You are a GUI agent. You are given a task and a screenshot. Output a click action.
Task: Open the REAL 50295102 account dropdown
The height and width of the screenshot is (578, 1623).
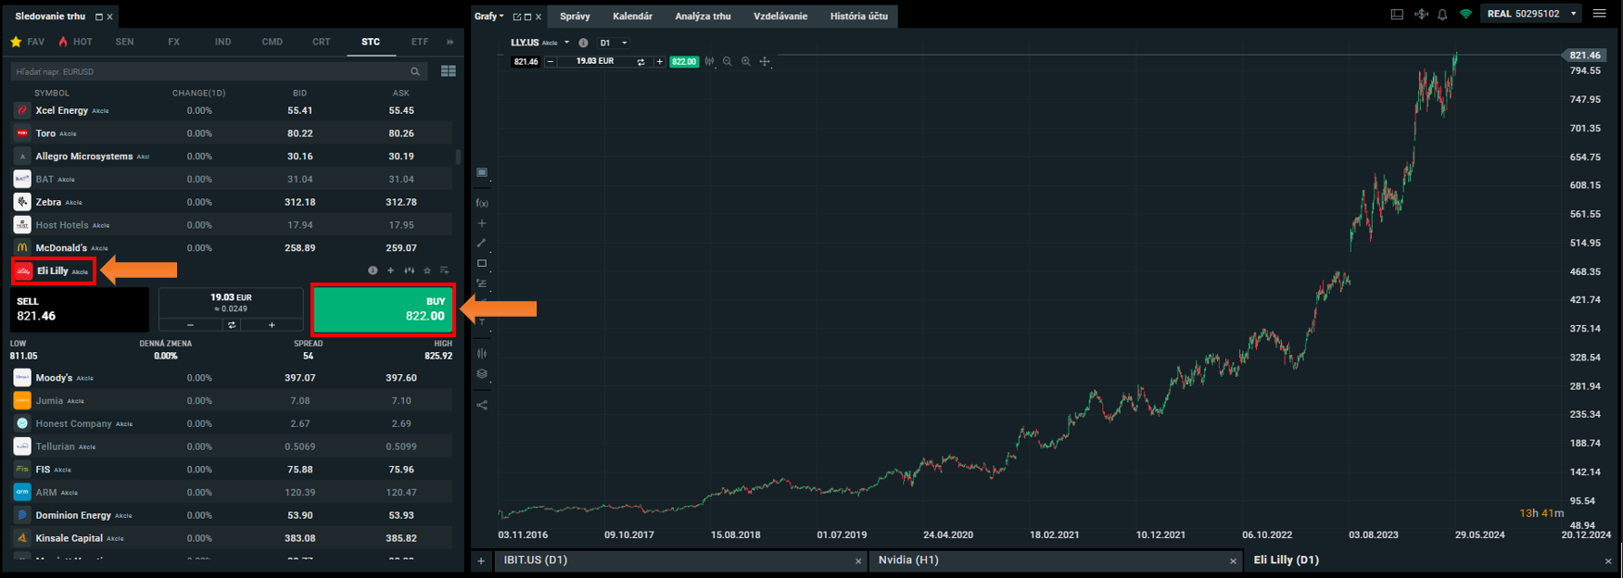(1573, 14)
